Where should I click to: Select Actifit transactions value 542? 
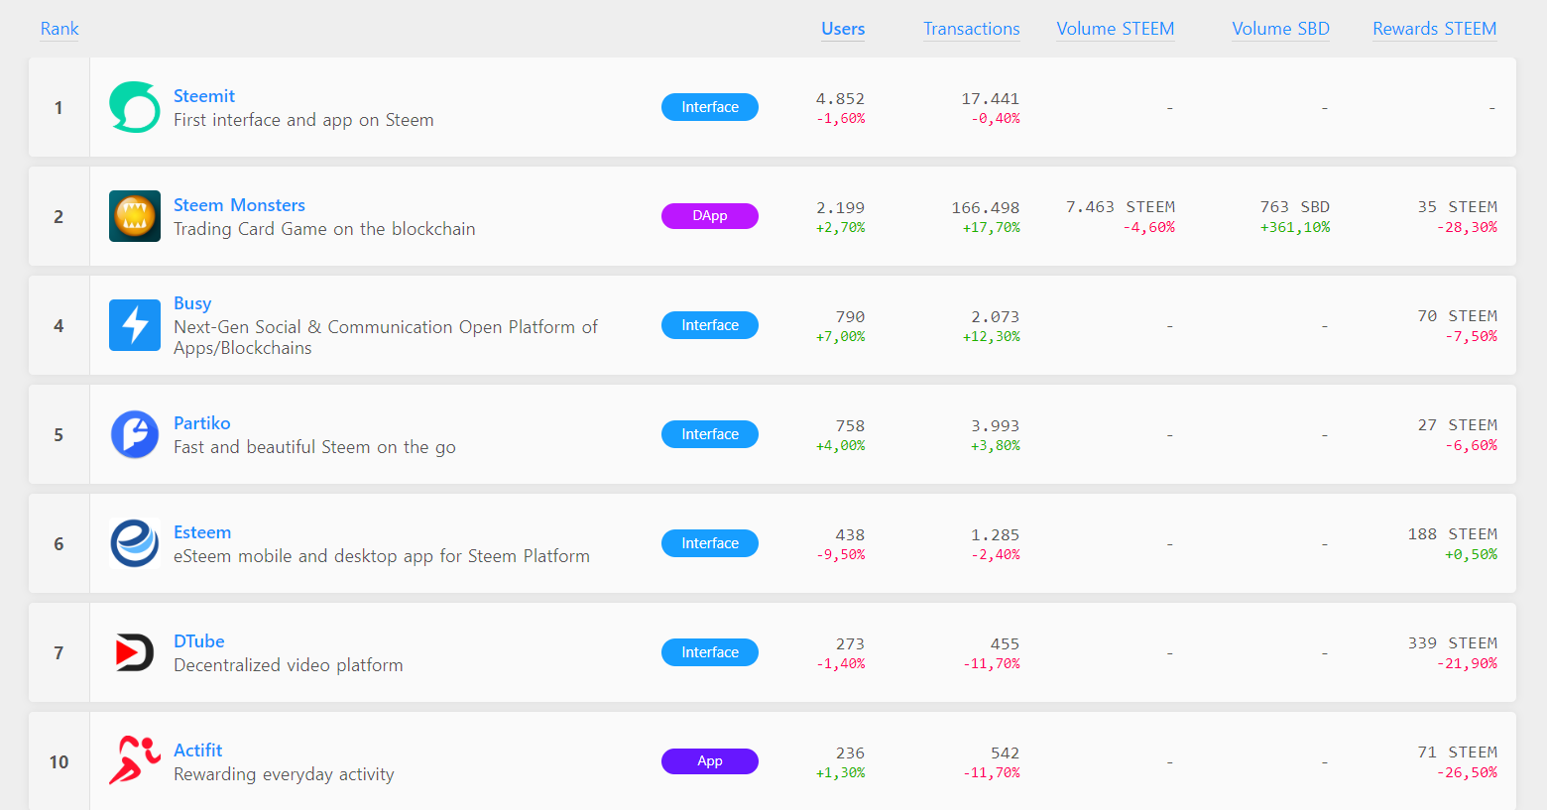point(1006,753)
